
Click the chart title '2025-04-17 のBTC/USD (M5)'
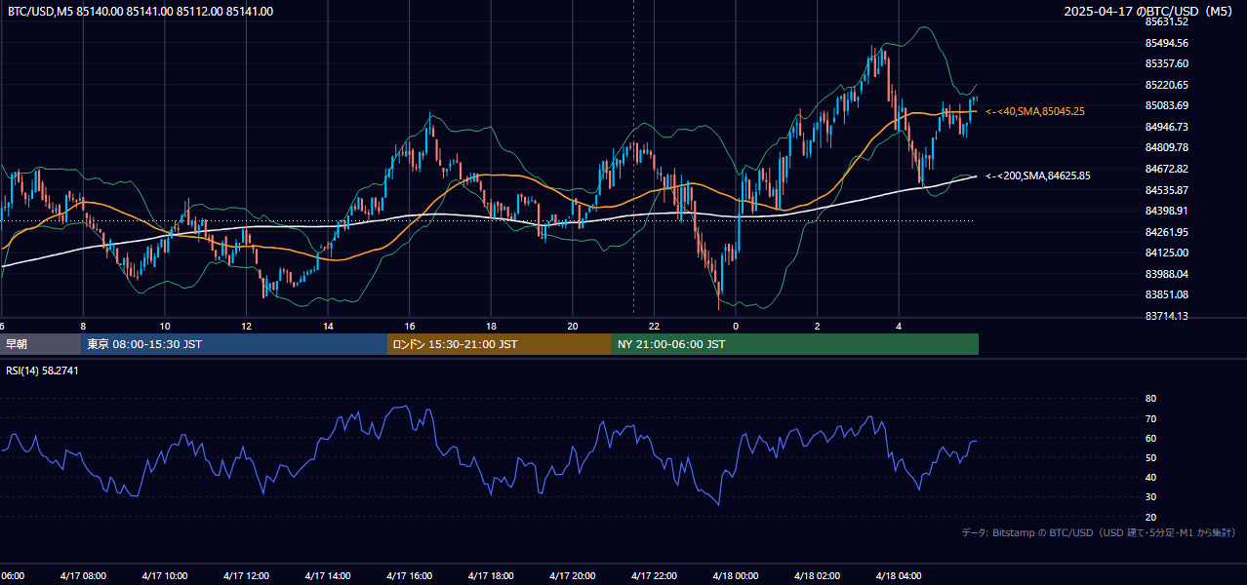1147,12
